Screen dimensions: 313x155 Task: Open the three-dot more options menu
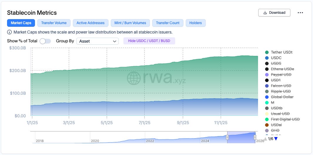point(300,13)
